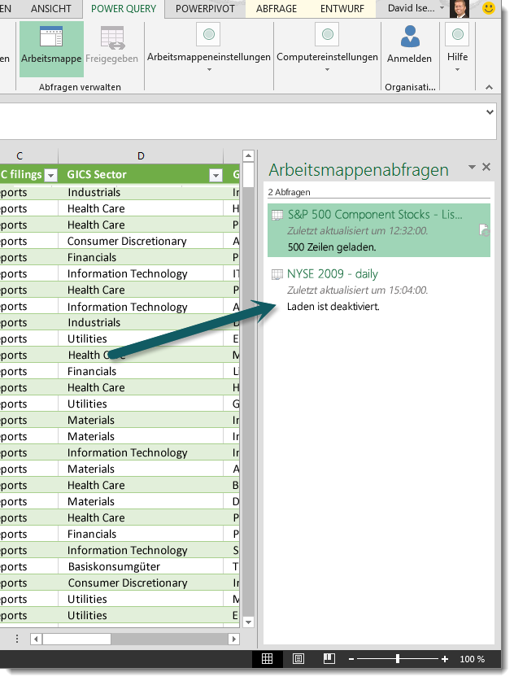This screenshot has width=514, height=681.
Task: Switch to Page Layout view in status bar
Action: coord(298,659)
